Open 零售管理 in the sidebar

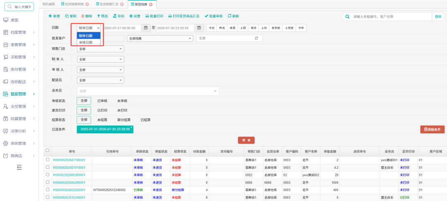[x=18, y=45]
